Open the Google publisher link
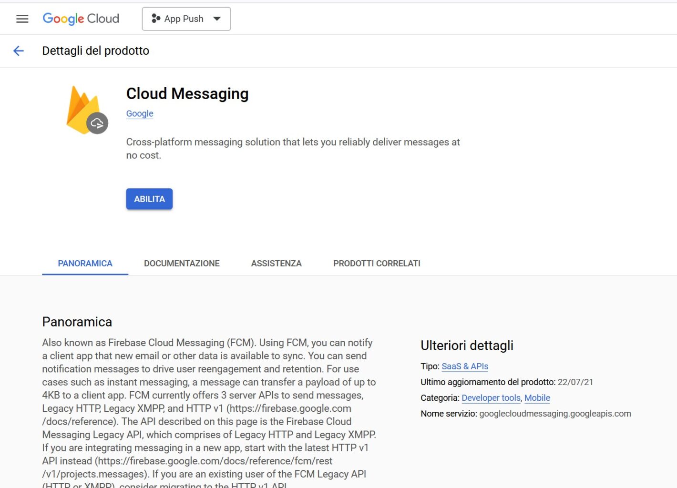 (x=139, y=113)
